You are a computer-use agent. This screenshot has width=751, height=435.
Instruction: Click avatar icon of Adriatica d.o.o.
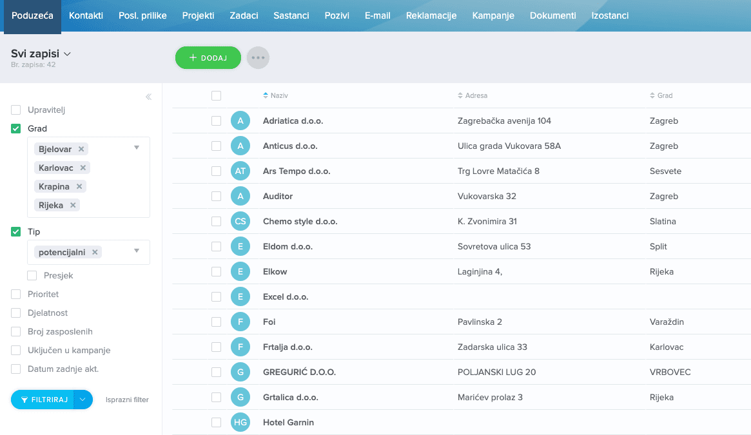(x=240, y=121)
